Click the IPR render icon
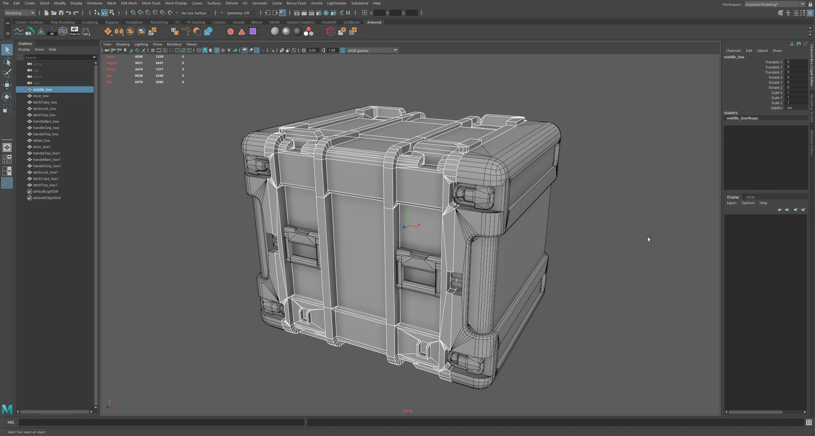The height and width of the screenshot is (436, 815). [x=311, y=13]
